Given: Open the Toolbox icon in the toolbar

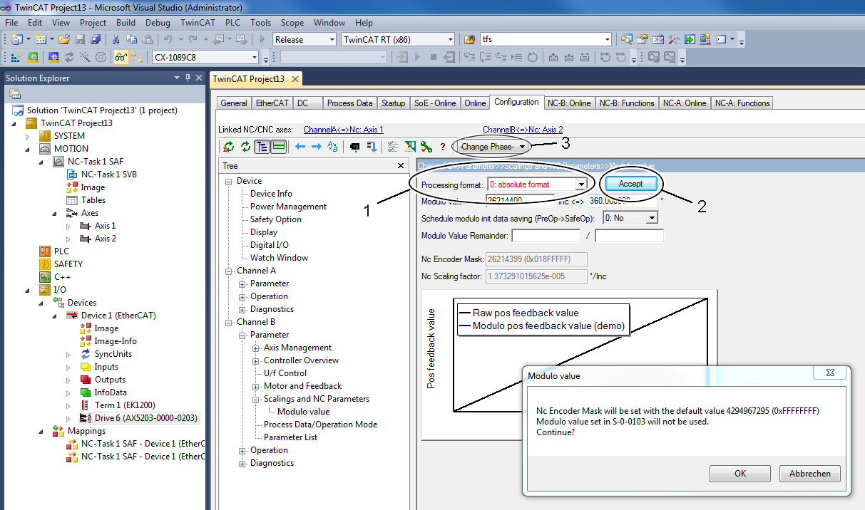Looking at the screenshot, I should (x=674, y=39).
